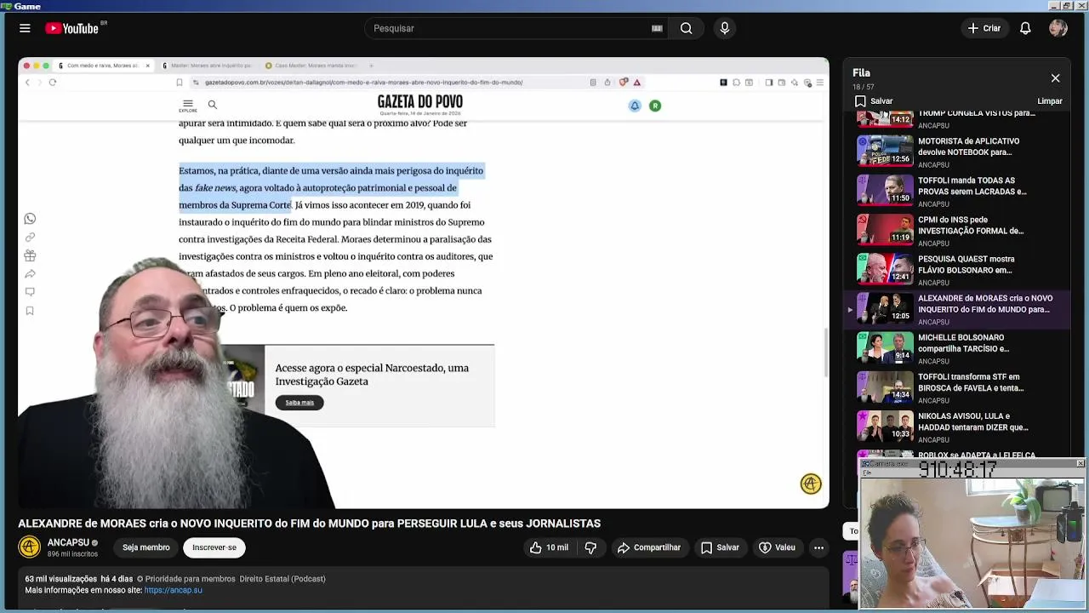1089x613 pixels.
Task: Click the Seja membro button
Action: (145, 547)
